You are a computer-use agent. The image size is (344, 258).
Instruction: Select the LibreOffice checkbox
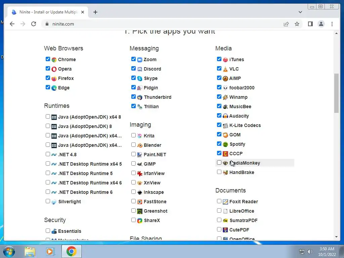pos(219,211)
